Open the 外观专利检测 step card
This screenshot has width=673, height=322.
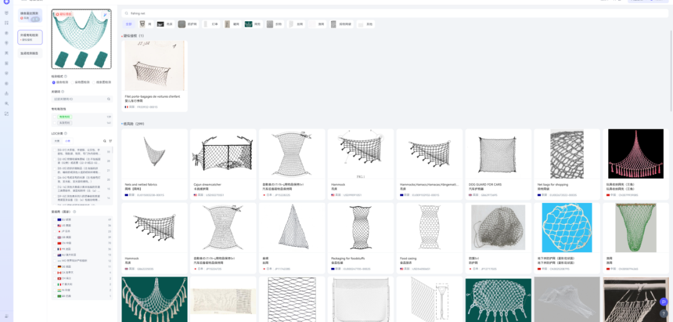tap(30, 37)
